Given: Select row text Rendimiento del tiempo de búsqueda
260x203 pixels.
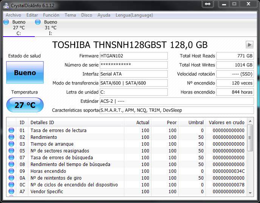Looking at the screenshot, I should point(70,164).
